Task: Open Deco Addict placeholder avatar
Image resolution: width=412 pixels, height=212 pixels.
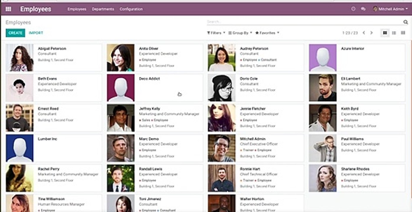Action: coord(121,88)
